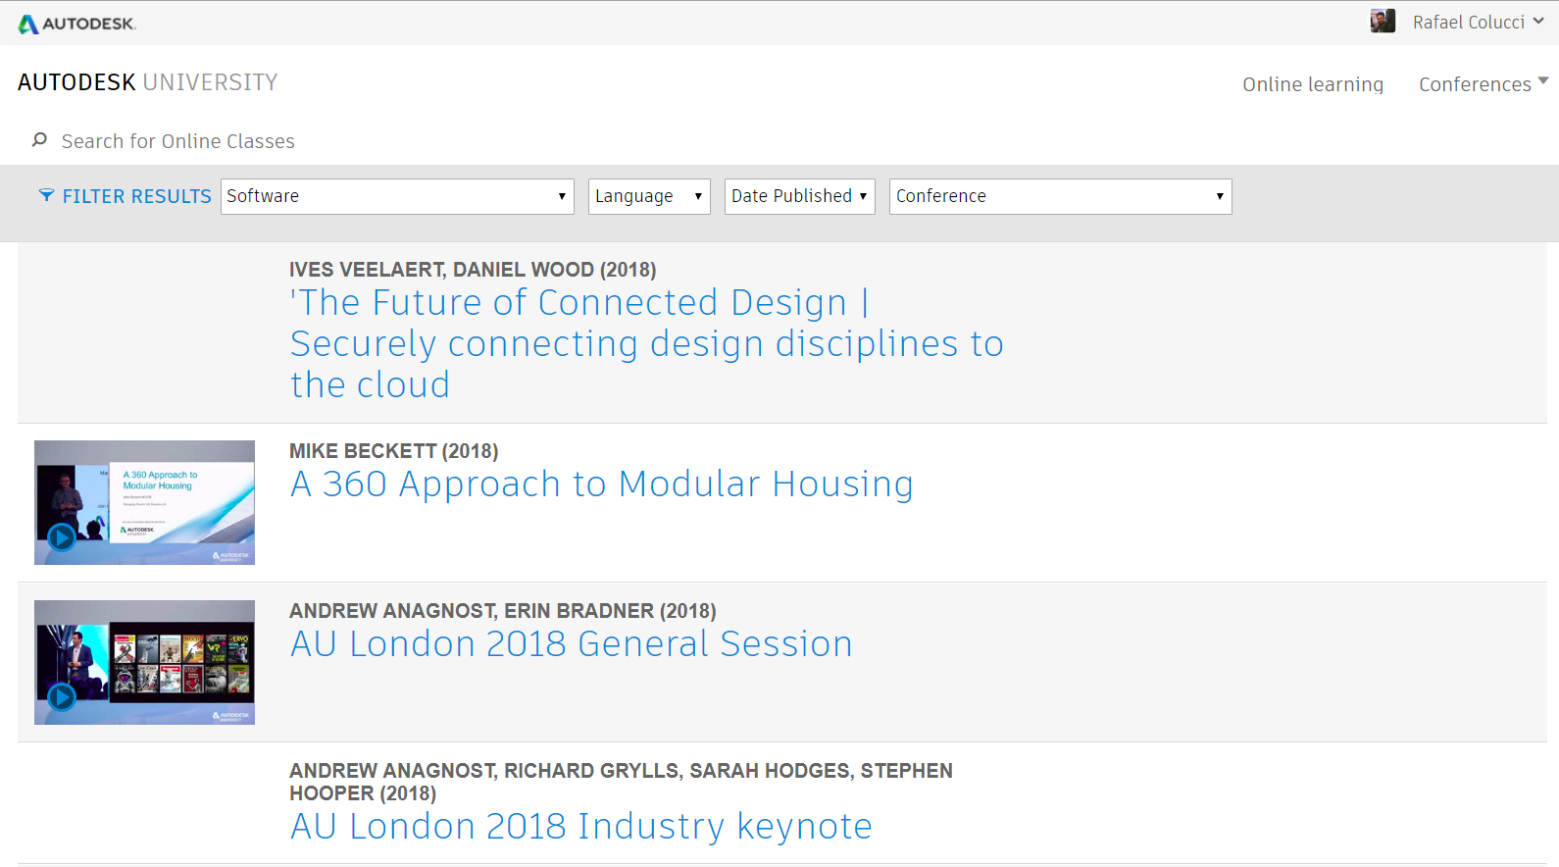Click the filter funnel icon

tap(46, 195)
